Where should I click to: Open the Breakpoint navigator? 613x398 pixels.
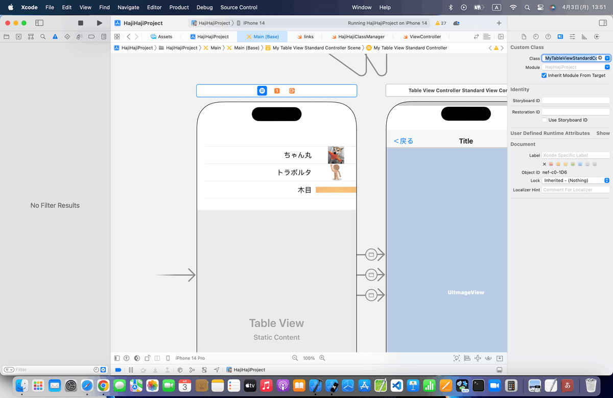point(91,37)
